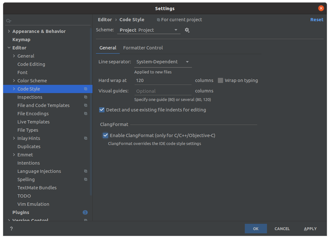Select Live Templates in the settings tree
330x239 pixels.
33,122
